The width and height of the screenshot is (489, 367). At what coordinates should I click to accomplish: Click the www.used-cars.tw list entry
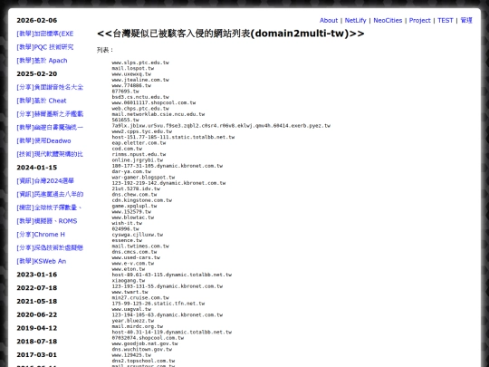pyautogui.click(x=136, y=257)
